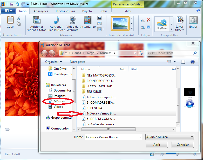Click the select all icon in Edição
The height and width of the screenshot is (160, 203).
click(148, 27)
